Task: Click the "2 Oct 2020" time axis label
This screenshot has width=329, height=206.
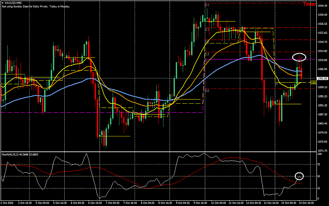Action: pyautogui.click(x=7, y=203)
